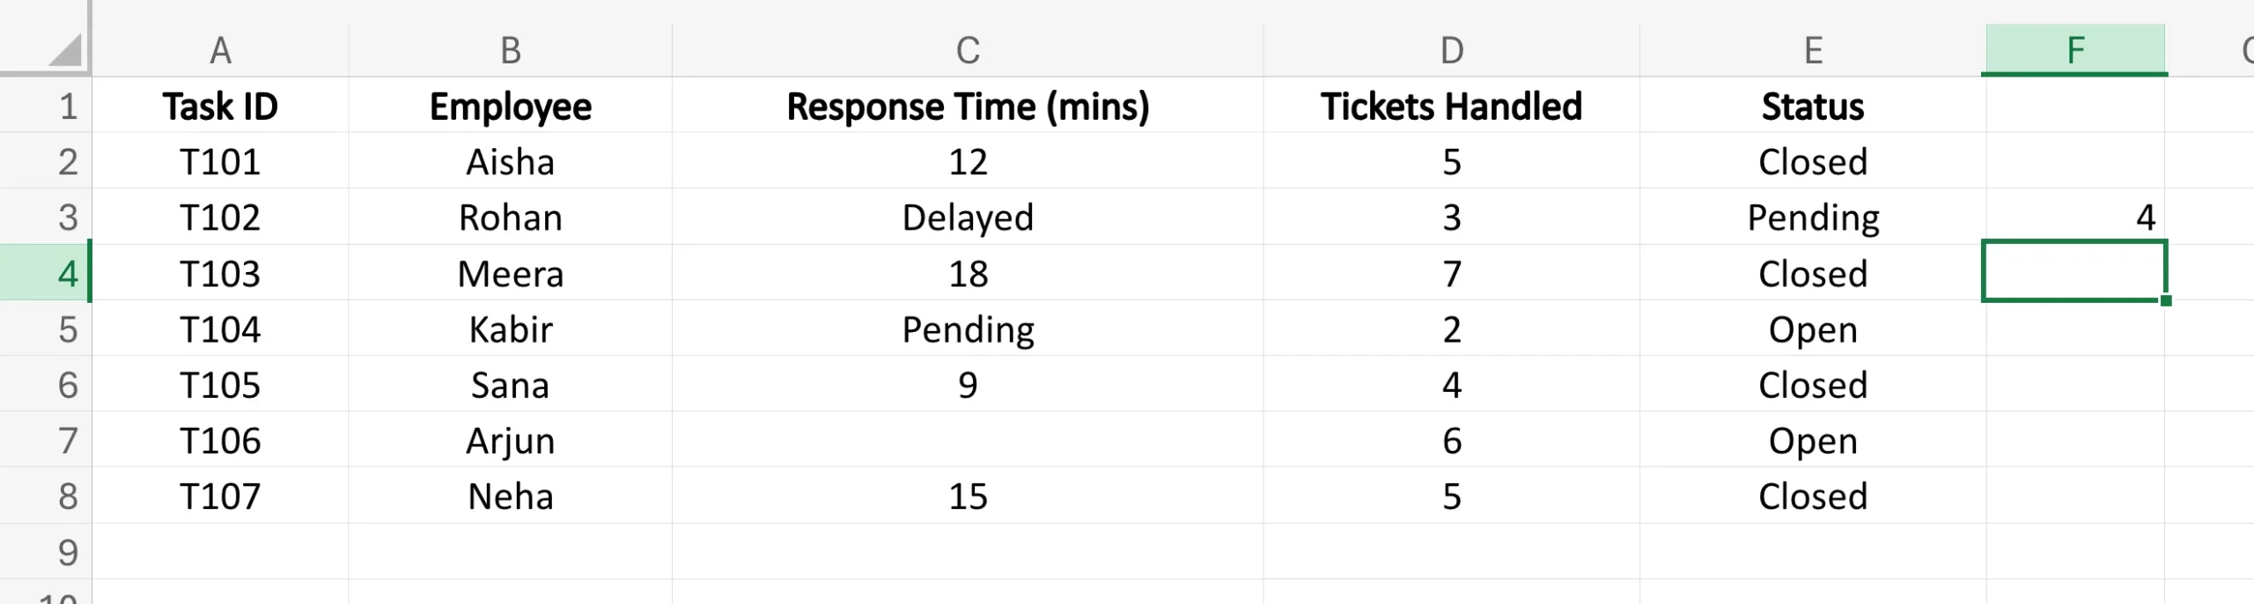
Task: Click the fill handle on cell F4
Action: 2166,301
